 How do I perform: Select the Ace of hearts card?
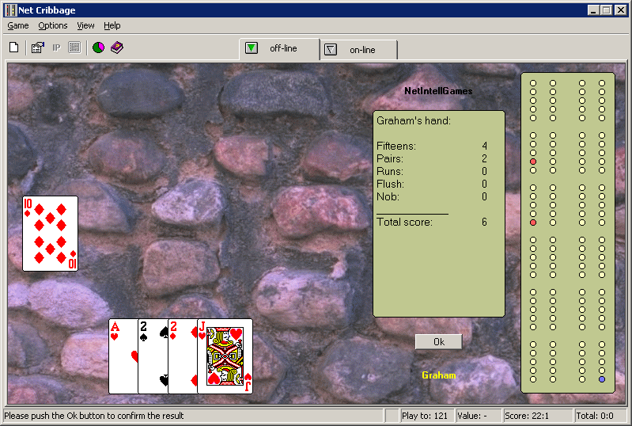[123, 356]
